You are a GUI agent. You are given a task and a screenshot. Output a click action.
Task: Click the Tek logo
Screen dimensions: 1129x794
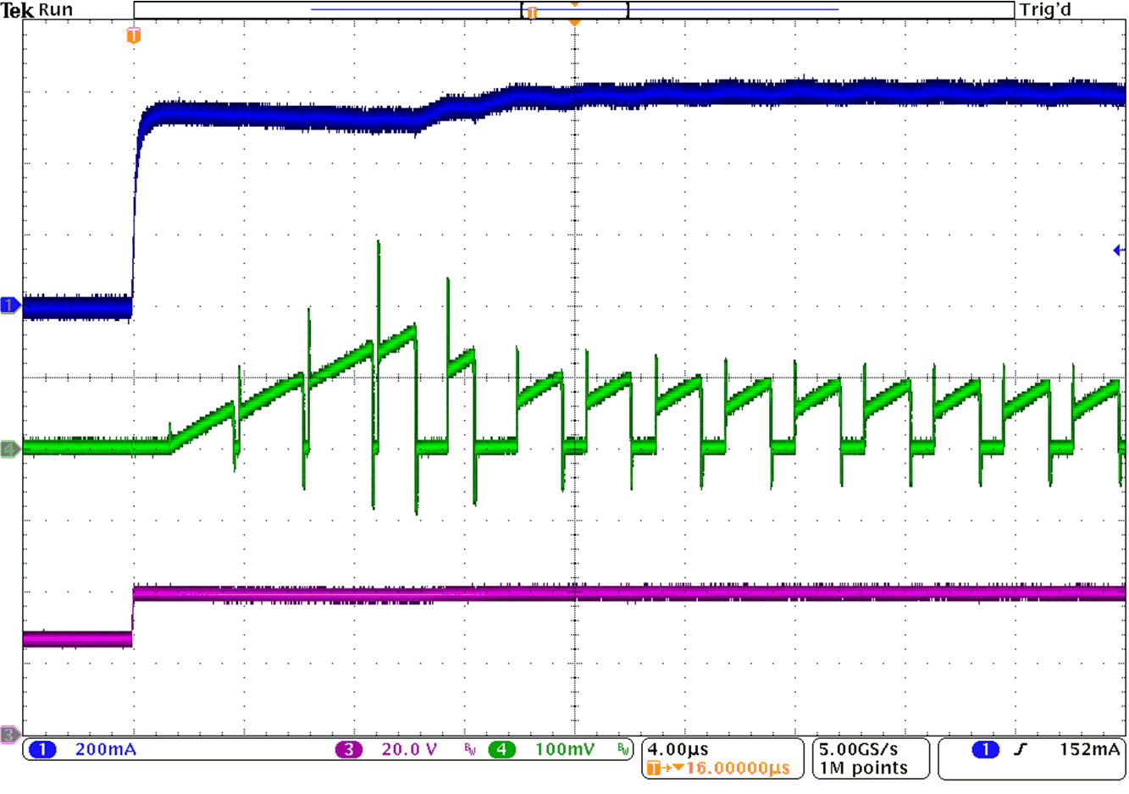click(17, 9)
